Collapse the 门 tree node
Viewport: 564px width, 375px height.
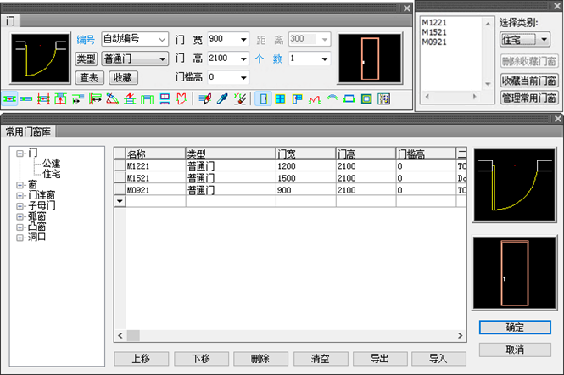tap(20, 154)
